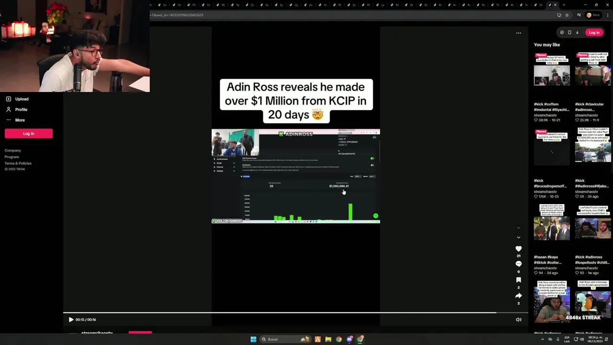The height and width of the screenshot is (345, 613).
Task: Click the main video frame showing KCIP earnings
Action: (x=295, y=176)
